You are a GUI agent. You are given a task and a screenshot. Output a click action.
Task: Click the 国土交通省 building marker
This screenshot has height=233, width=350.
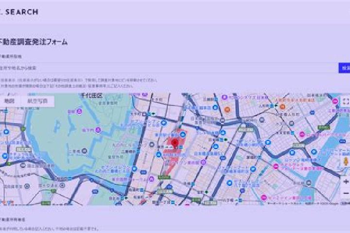pos(63,185)
